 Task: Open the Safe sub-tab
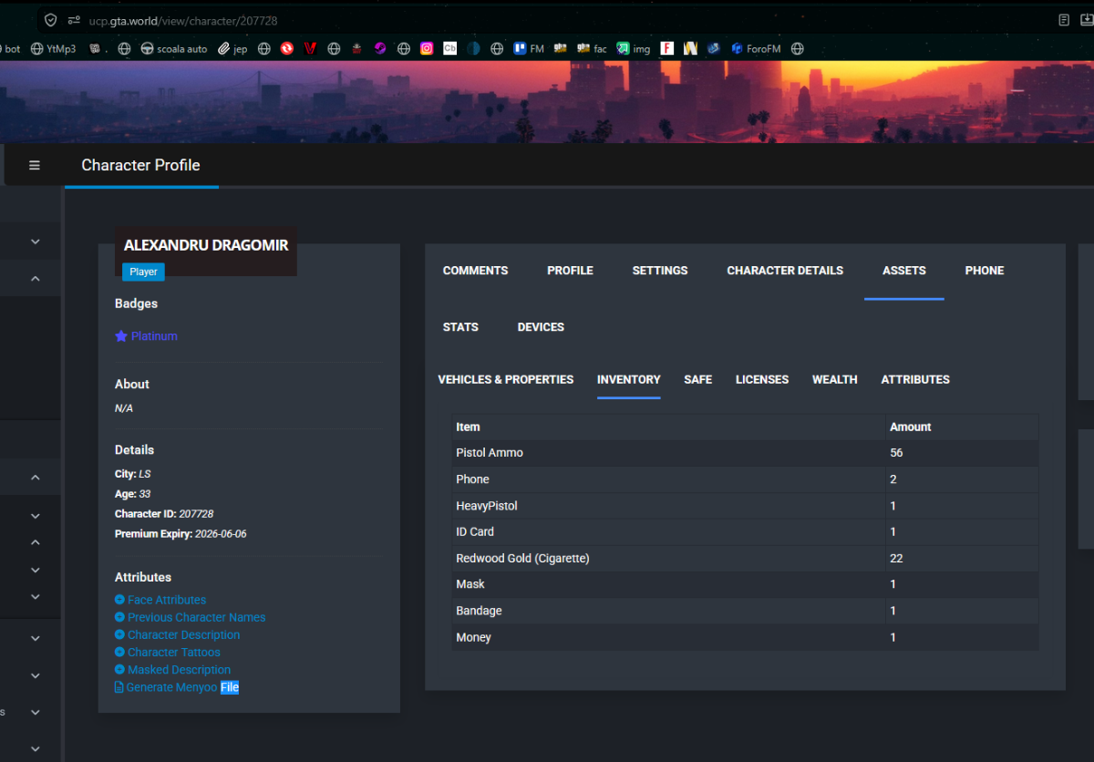click(x=698, y=379)
